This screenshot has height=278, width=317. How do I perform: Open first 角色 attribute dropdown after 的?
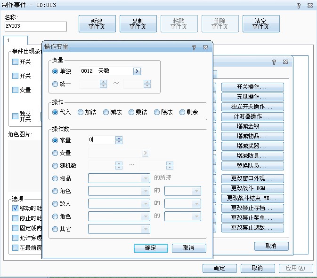click(183, 191)
